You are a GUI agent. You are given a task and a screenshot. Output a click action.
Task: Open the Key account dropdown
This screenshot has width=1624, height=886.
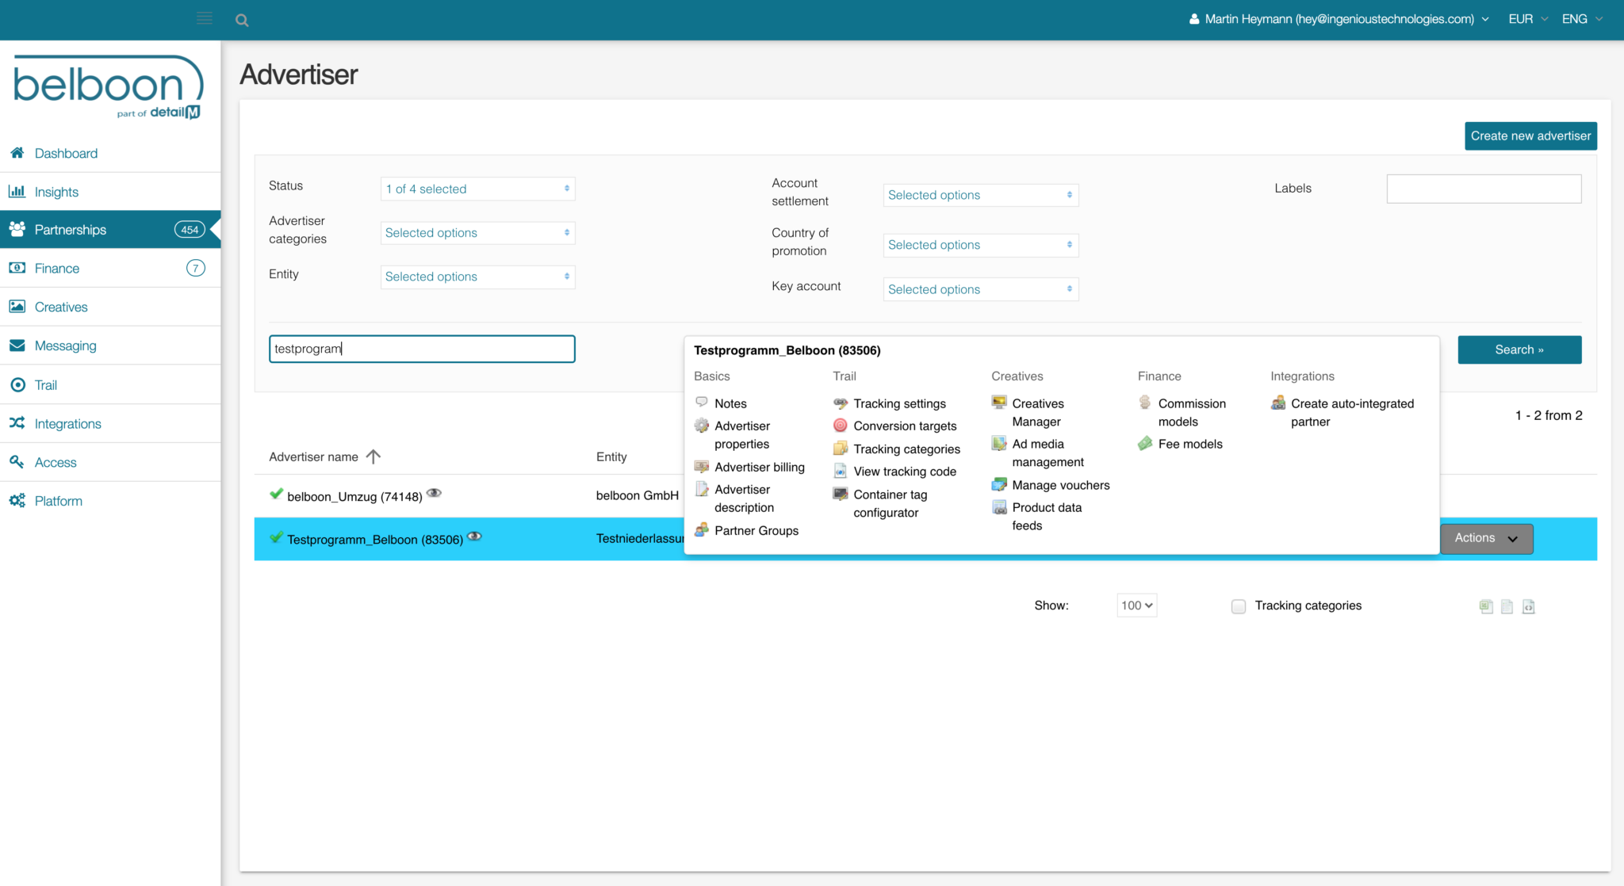981,289
